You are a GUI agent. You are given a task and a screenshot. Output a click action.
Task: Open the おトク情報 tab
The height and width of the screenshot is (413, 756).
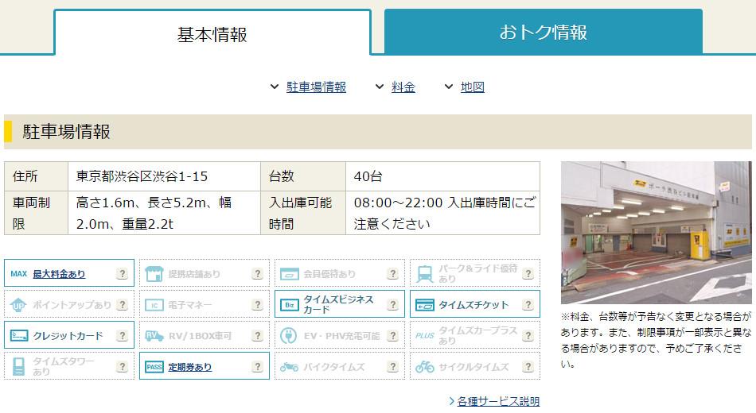(x=543, y=32)
